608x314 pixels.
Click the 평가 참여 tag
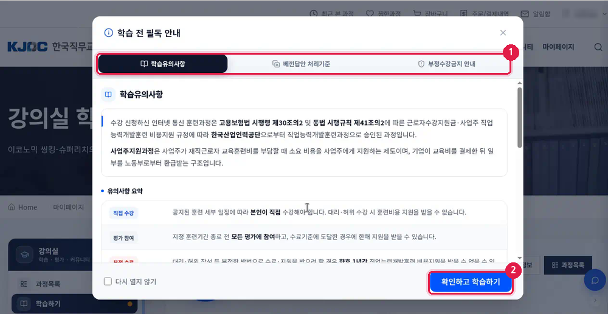[x=123, y=237]
